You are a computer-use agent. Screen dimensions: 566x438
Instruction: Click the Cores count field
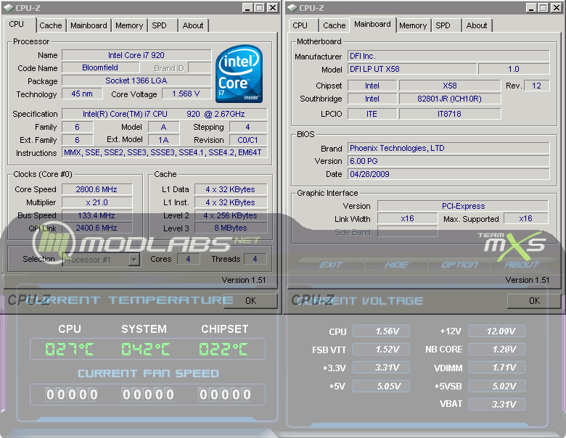click(189, 259)
